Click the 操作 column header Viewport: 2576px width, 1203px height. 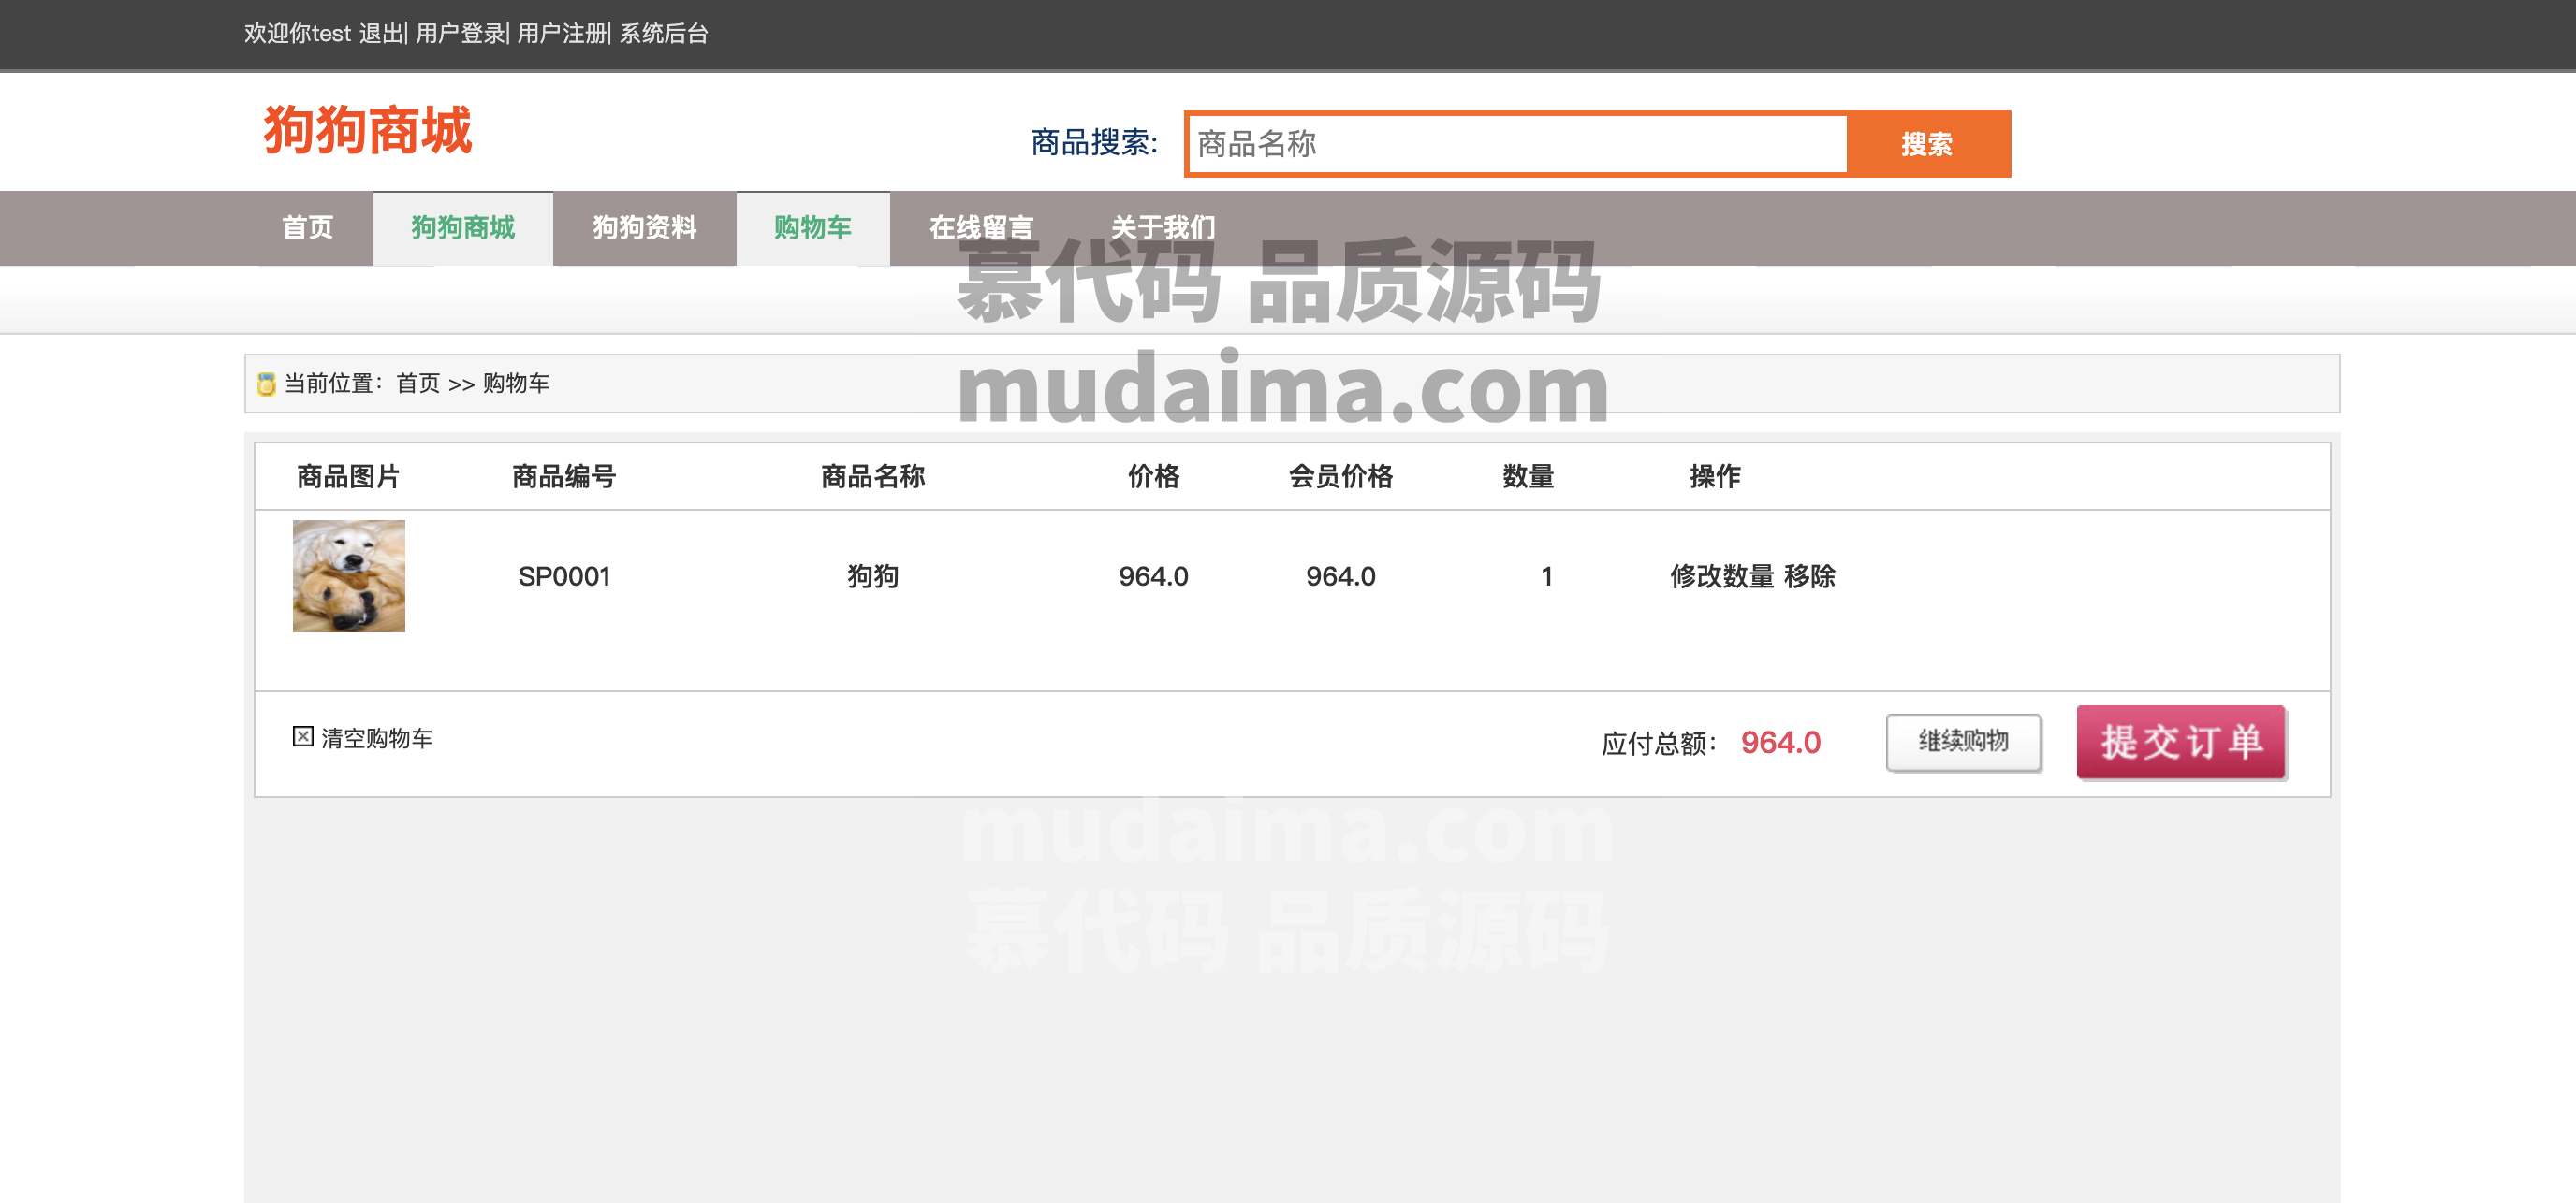[1715, 476]
